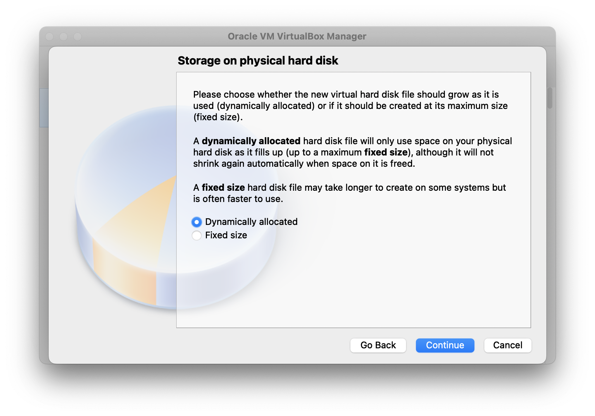Select the Dynamically allocated radio button
The width and height of the screenshot is (595, 416).
click(197, 222)
